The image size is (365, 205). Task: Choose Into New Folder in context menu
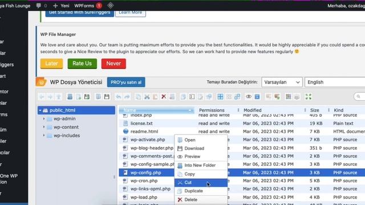(x=201, y=166)
